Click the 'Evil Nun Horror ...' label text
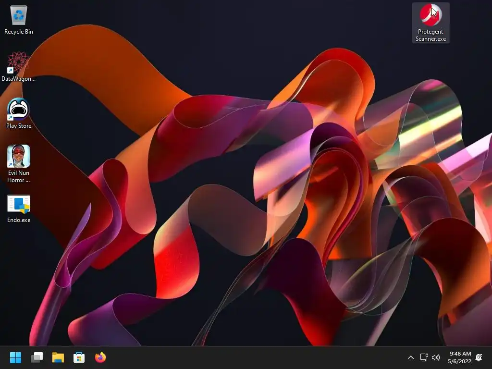Image resolution: width=492 pixels, height=369 pixels. coord(19,176)
